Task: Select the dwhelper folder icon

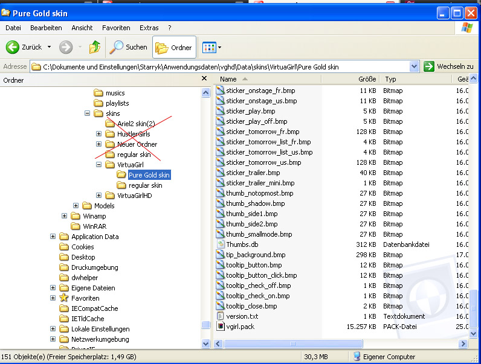Action: pos(64,278)
